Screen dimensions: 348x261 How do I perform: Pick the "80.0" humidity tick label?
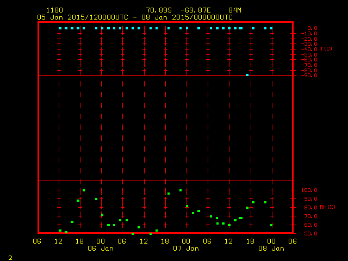(312, 208)
